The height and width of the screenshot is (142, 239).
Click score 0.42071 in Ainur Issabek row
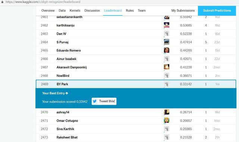(186, 59)
